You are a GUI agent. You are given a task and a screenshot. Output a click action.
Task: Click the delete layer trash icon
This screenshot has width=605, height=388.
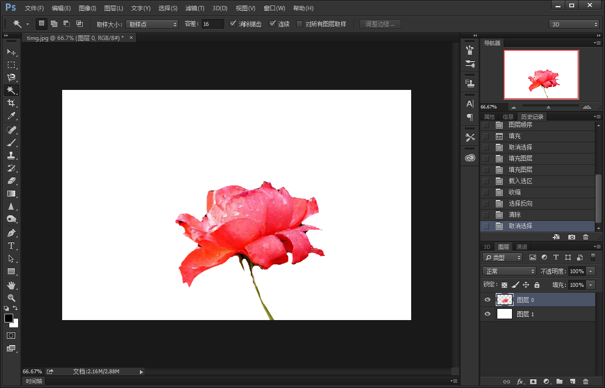click(x=585, y=381)
